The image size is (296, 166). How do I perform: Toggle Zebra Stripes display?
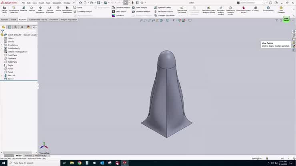coord(119,12)
